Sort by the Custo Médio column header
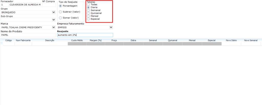The image size is (262, 105). 77,40
